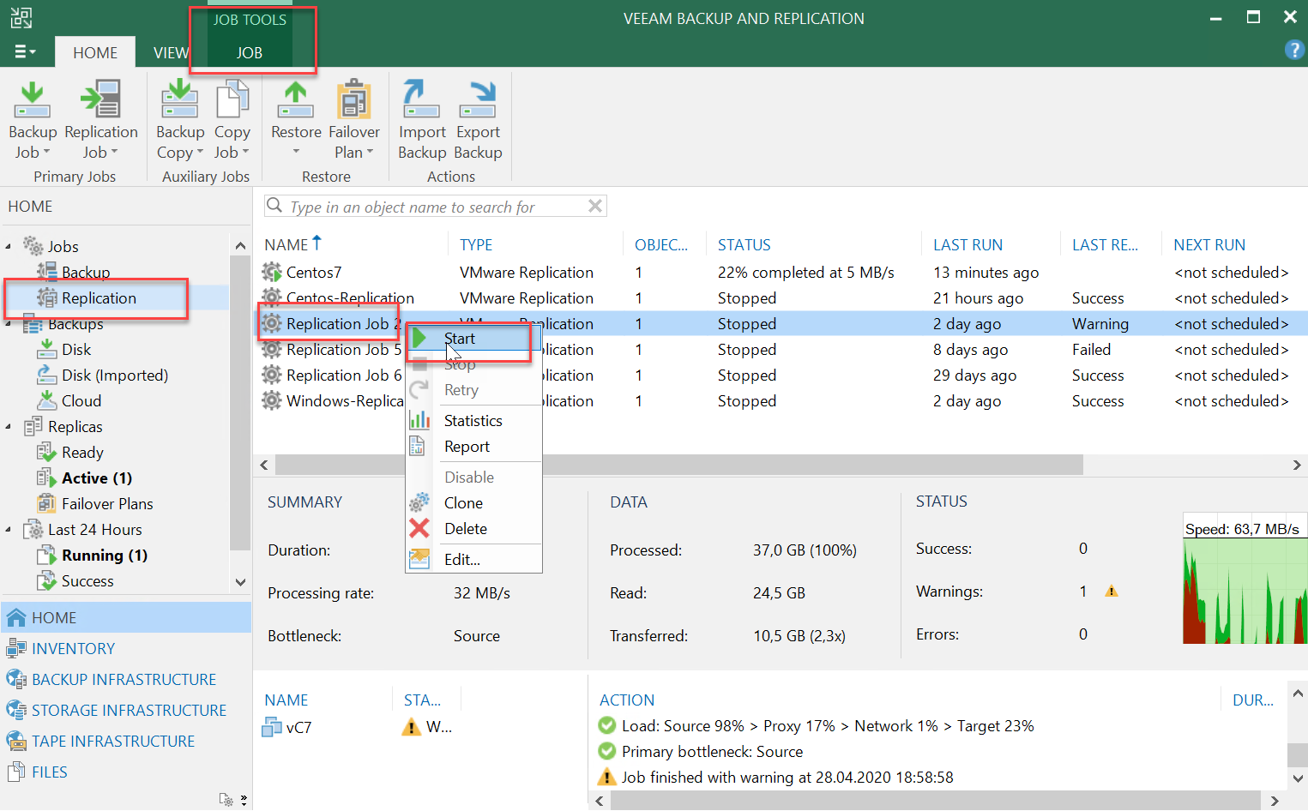Click the Backup Copy ribbon icon

pyautogui.click(x=180, y=99)
